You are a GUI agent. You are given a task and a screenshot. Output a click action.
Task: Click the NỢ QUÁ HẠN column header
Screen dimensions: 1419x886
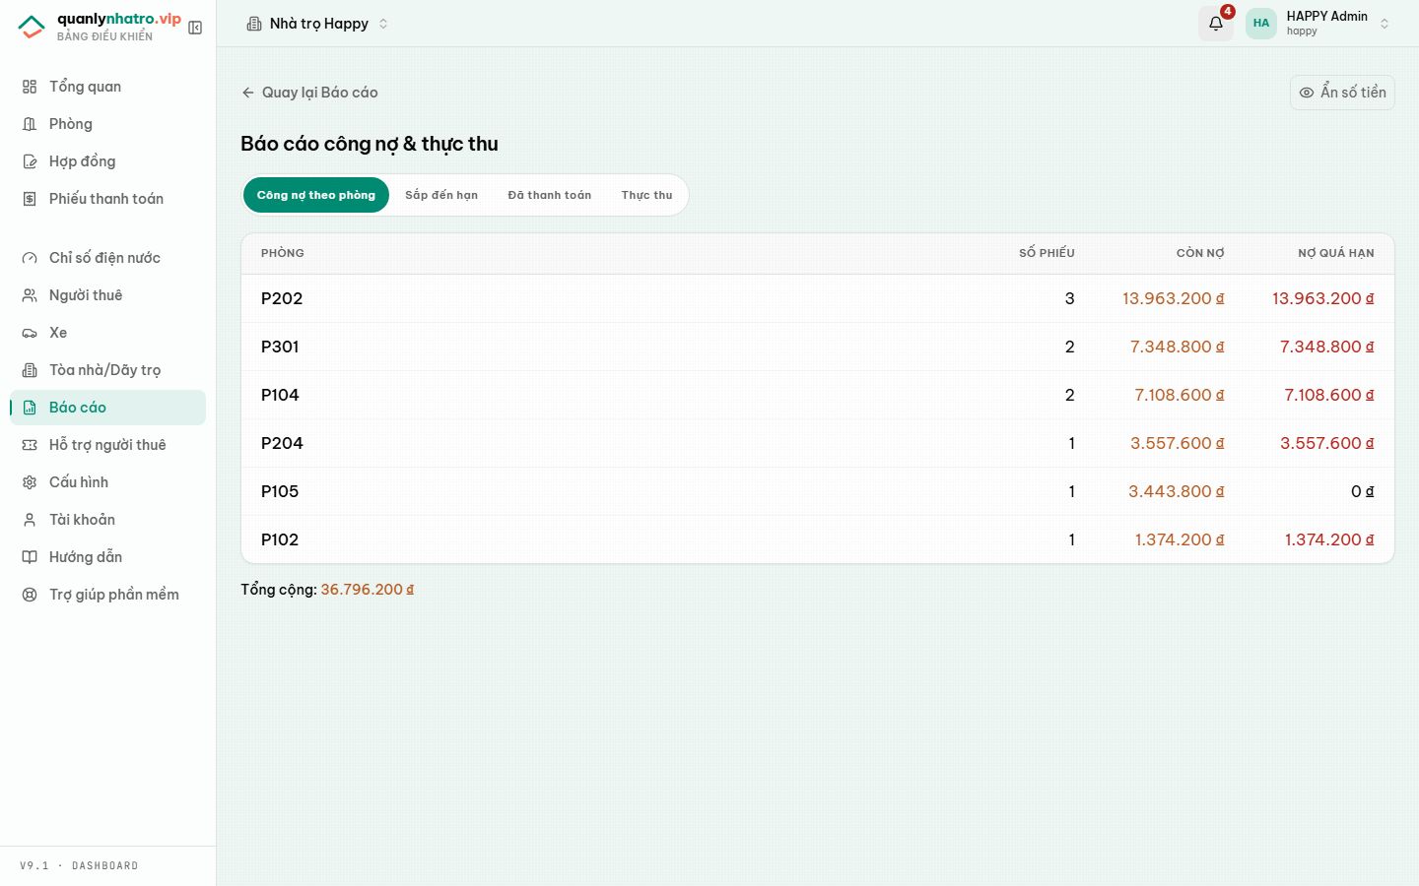(x=1336, y=253)
